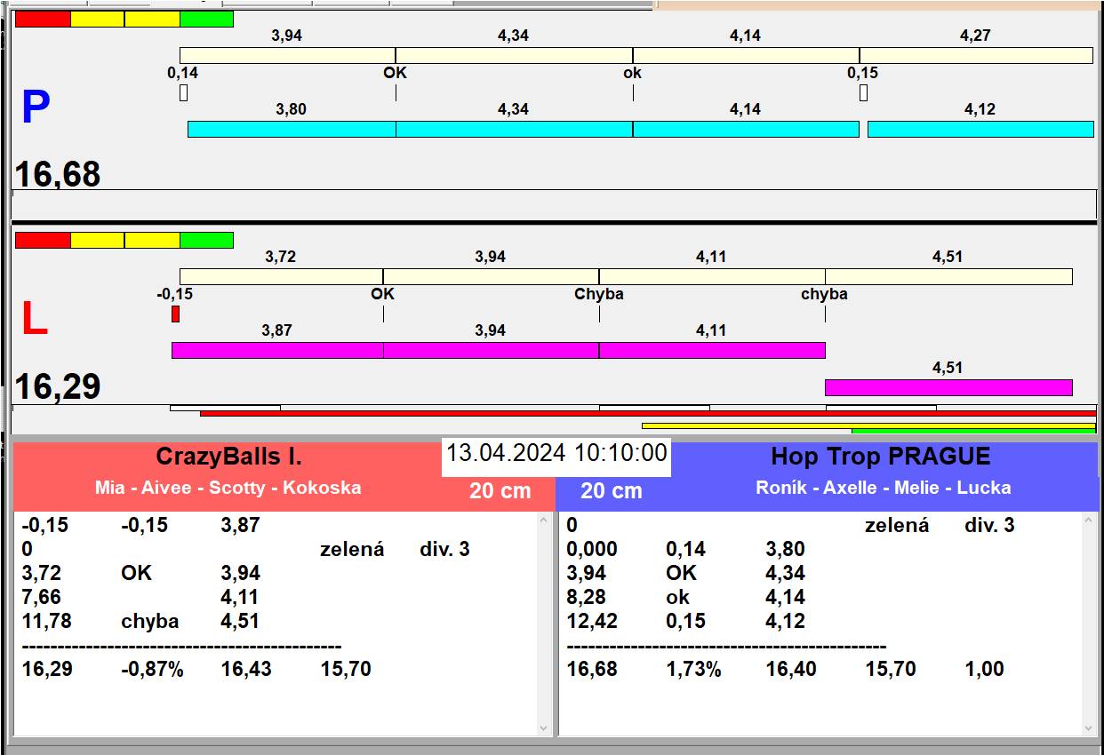The height and width of the screenshot is (755, 1104).
Task: Select the chyba entry in the CrazyBalls list
Action: click(x=150, y=621)
